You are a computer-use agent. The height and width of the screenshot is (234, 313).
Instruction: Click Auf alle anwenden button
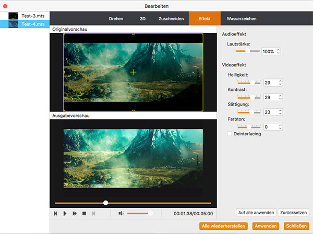[x=256, y=213]
